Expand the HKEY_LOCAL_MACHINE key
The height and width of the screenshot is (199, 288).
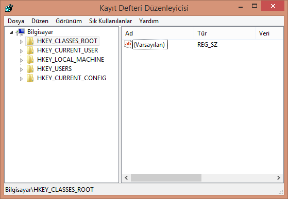pyautogui.click(x=21, y=60)
